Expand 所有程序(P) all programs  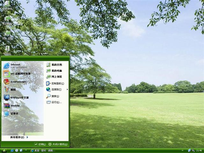pyautogui.click(x=19, y=137)
